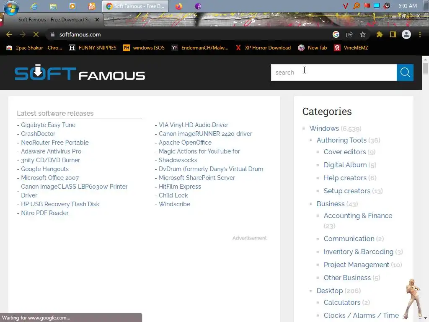The image size is (429, 322).
Task: Open the Chrome profile avatar menu
Action: 406,34
